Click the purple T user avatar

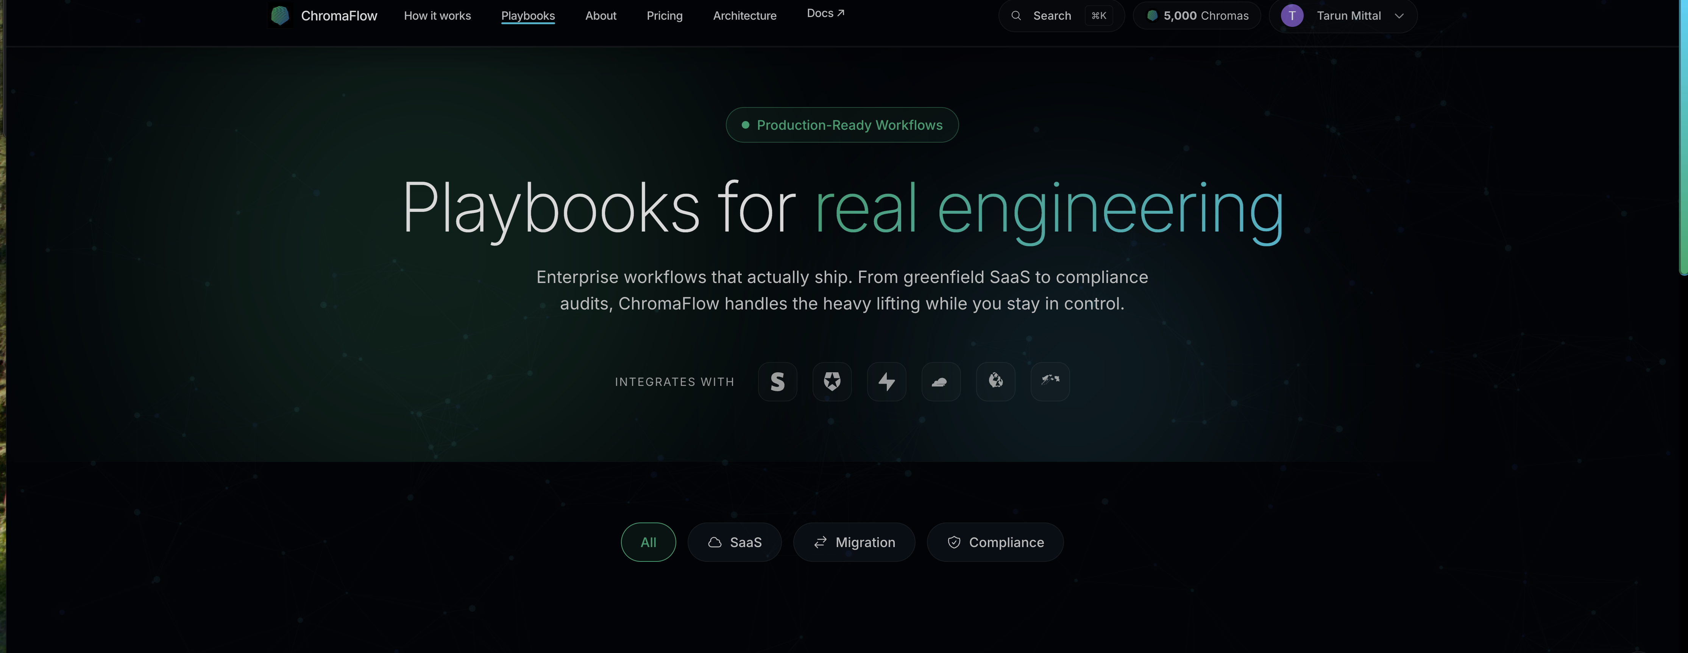[x=1292, y=15]
